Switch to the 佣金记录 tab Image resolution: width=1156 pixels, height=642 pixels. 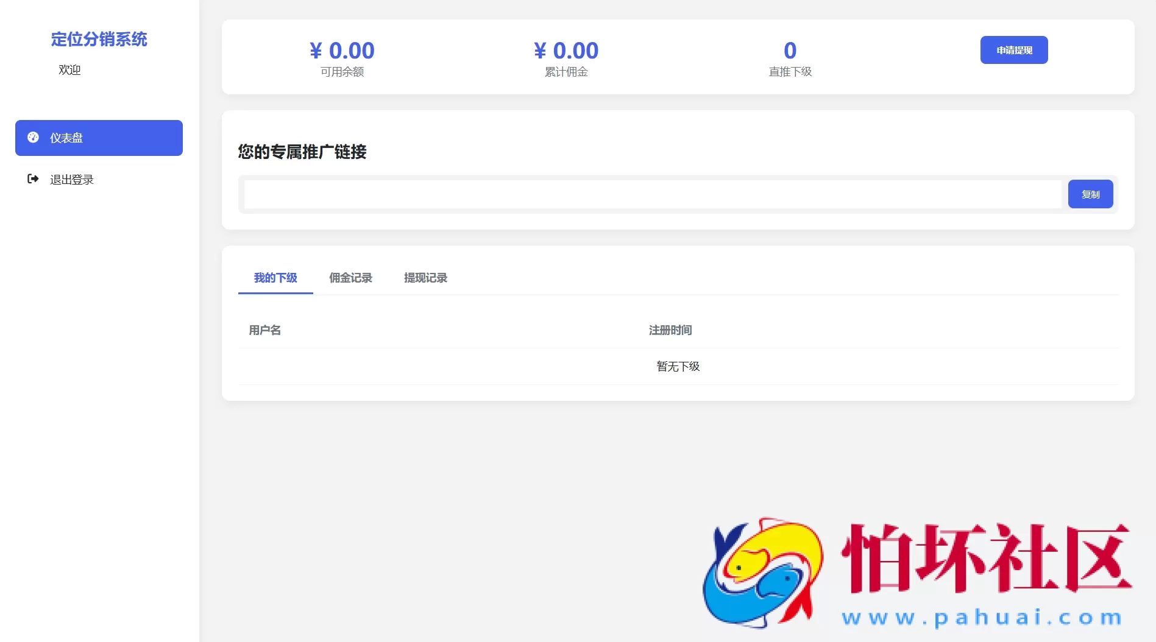click(350, 278)
